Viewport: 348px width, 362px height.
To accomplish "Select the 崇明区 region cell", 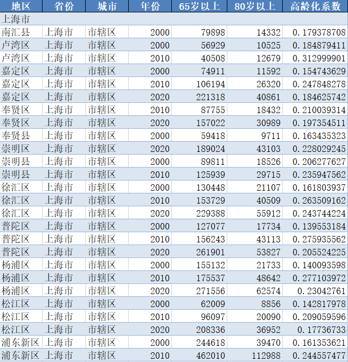I will (x=21, y=148).
